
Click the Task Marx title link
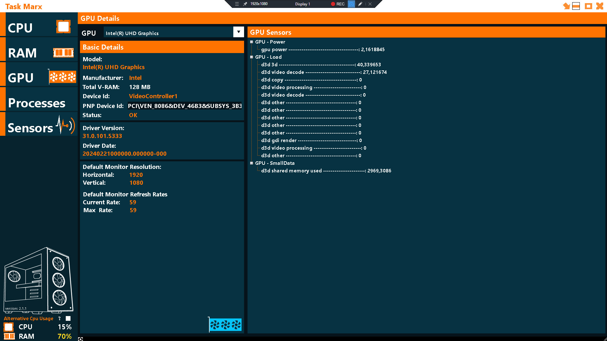click(x=24, y=6)
